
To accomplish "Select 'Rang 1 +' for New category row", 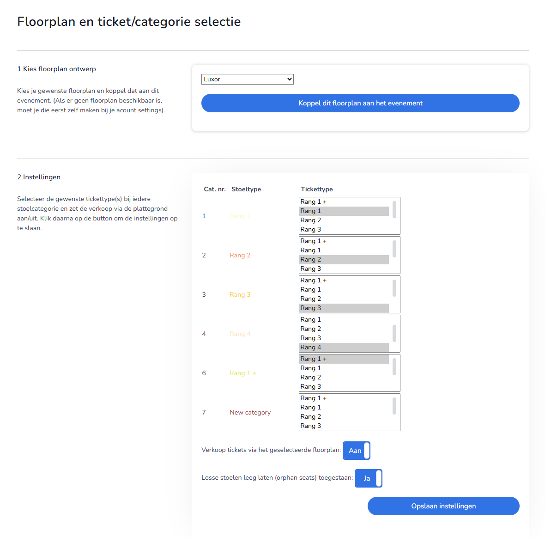I will coord(344,398).
